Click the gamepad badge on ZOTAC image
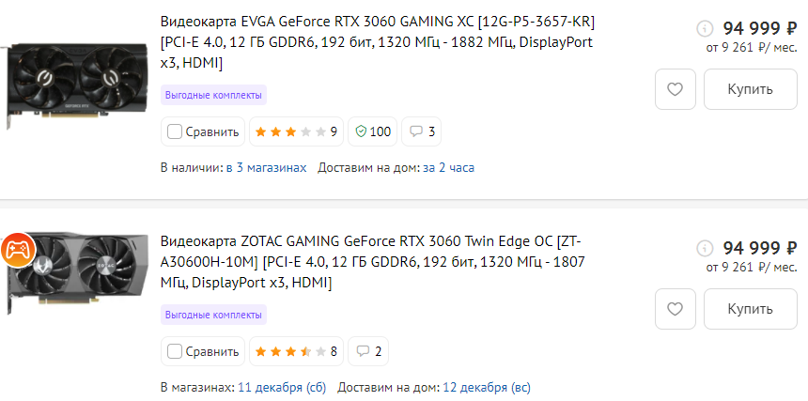The width and height of the screenshot is (808, 401). [17, 249]
